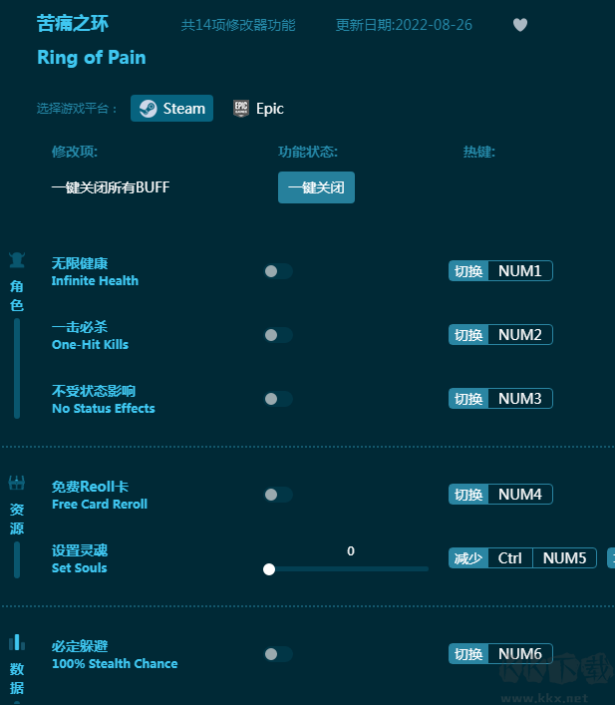Click the Epic Games logo icon
Image resolution: width=615 pixels, height=705 pixels.
point(240,109)
